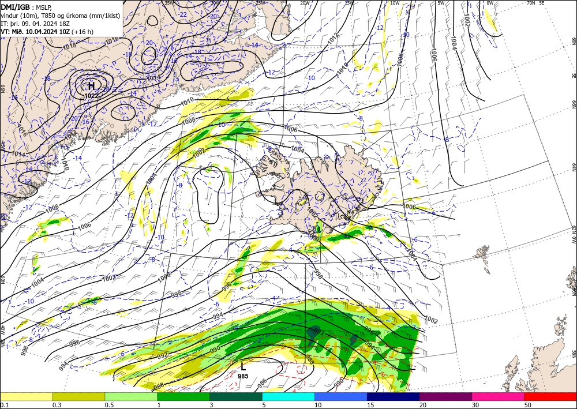Click the '1018' isobar label near top left
This screenshot has width=577, height=409.
tap(70, 46)
